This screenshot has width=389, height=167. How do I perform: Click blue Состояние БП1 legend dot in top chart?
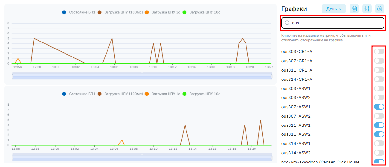pos(64,12)
